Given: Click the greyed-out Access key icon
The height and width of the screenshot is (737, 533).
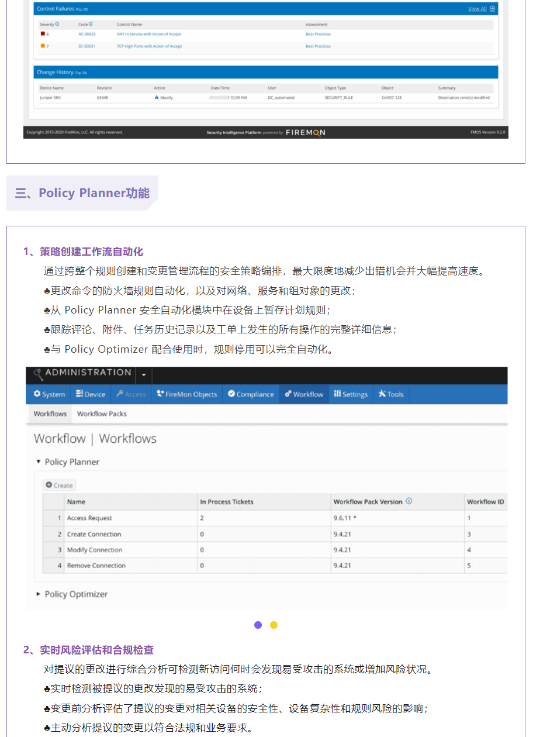Looking at the screenshot, I should pos(119,394).
